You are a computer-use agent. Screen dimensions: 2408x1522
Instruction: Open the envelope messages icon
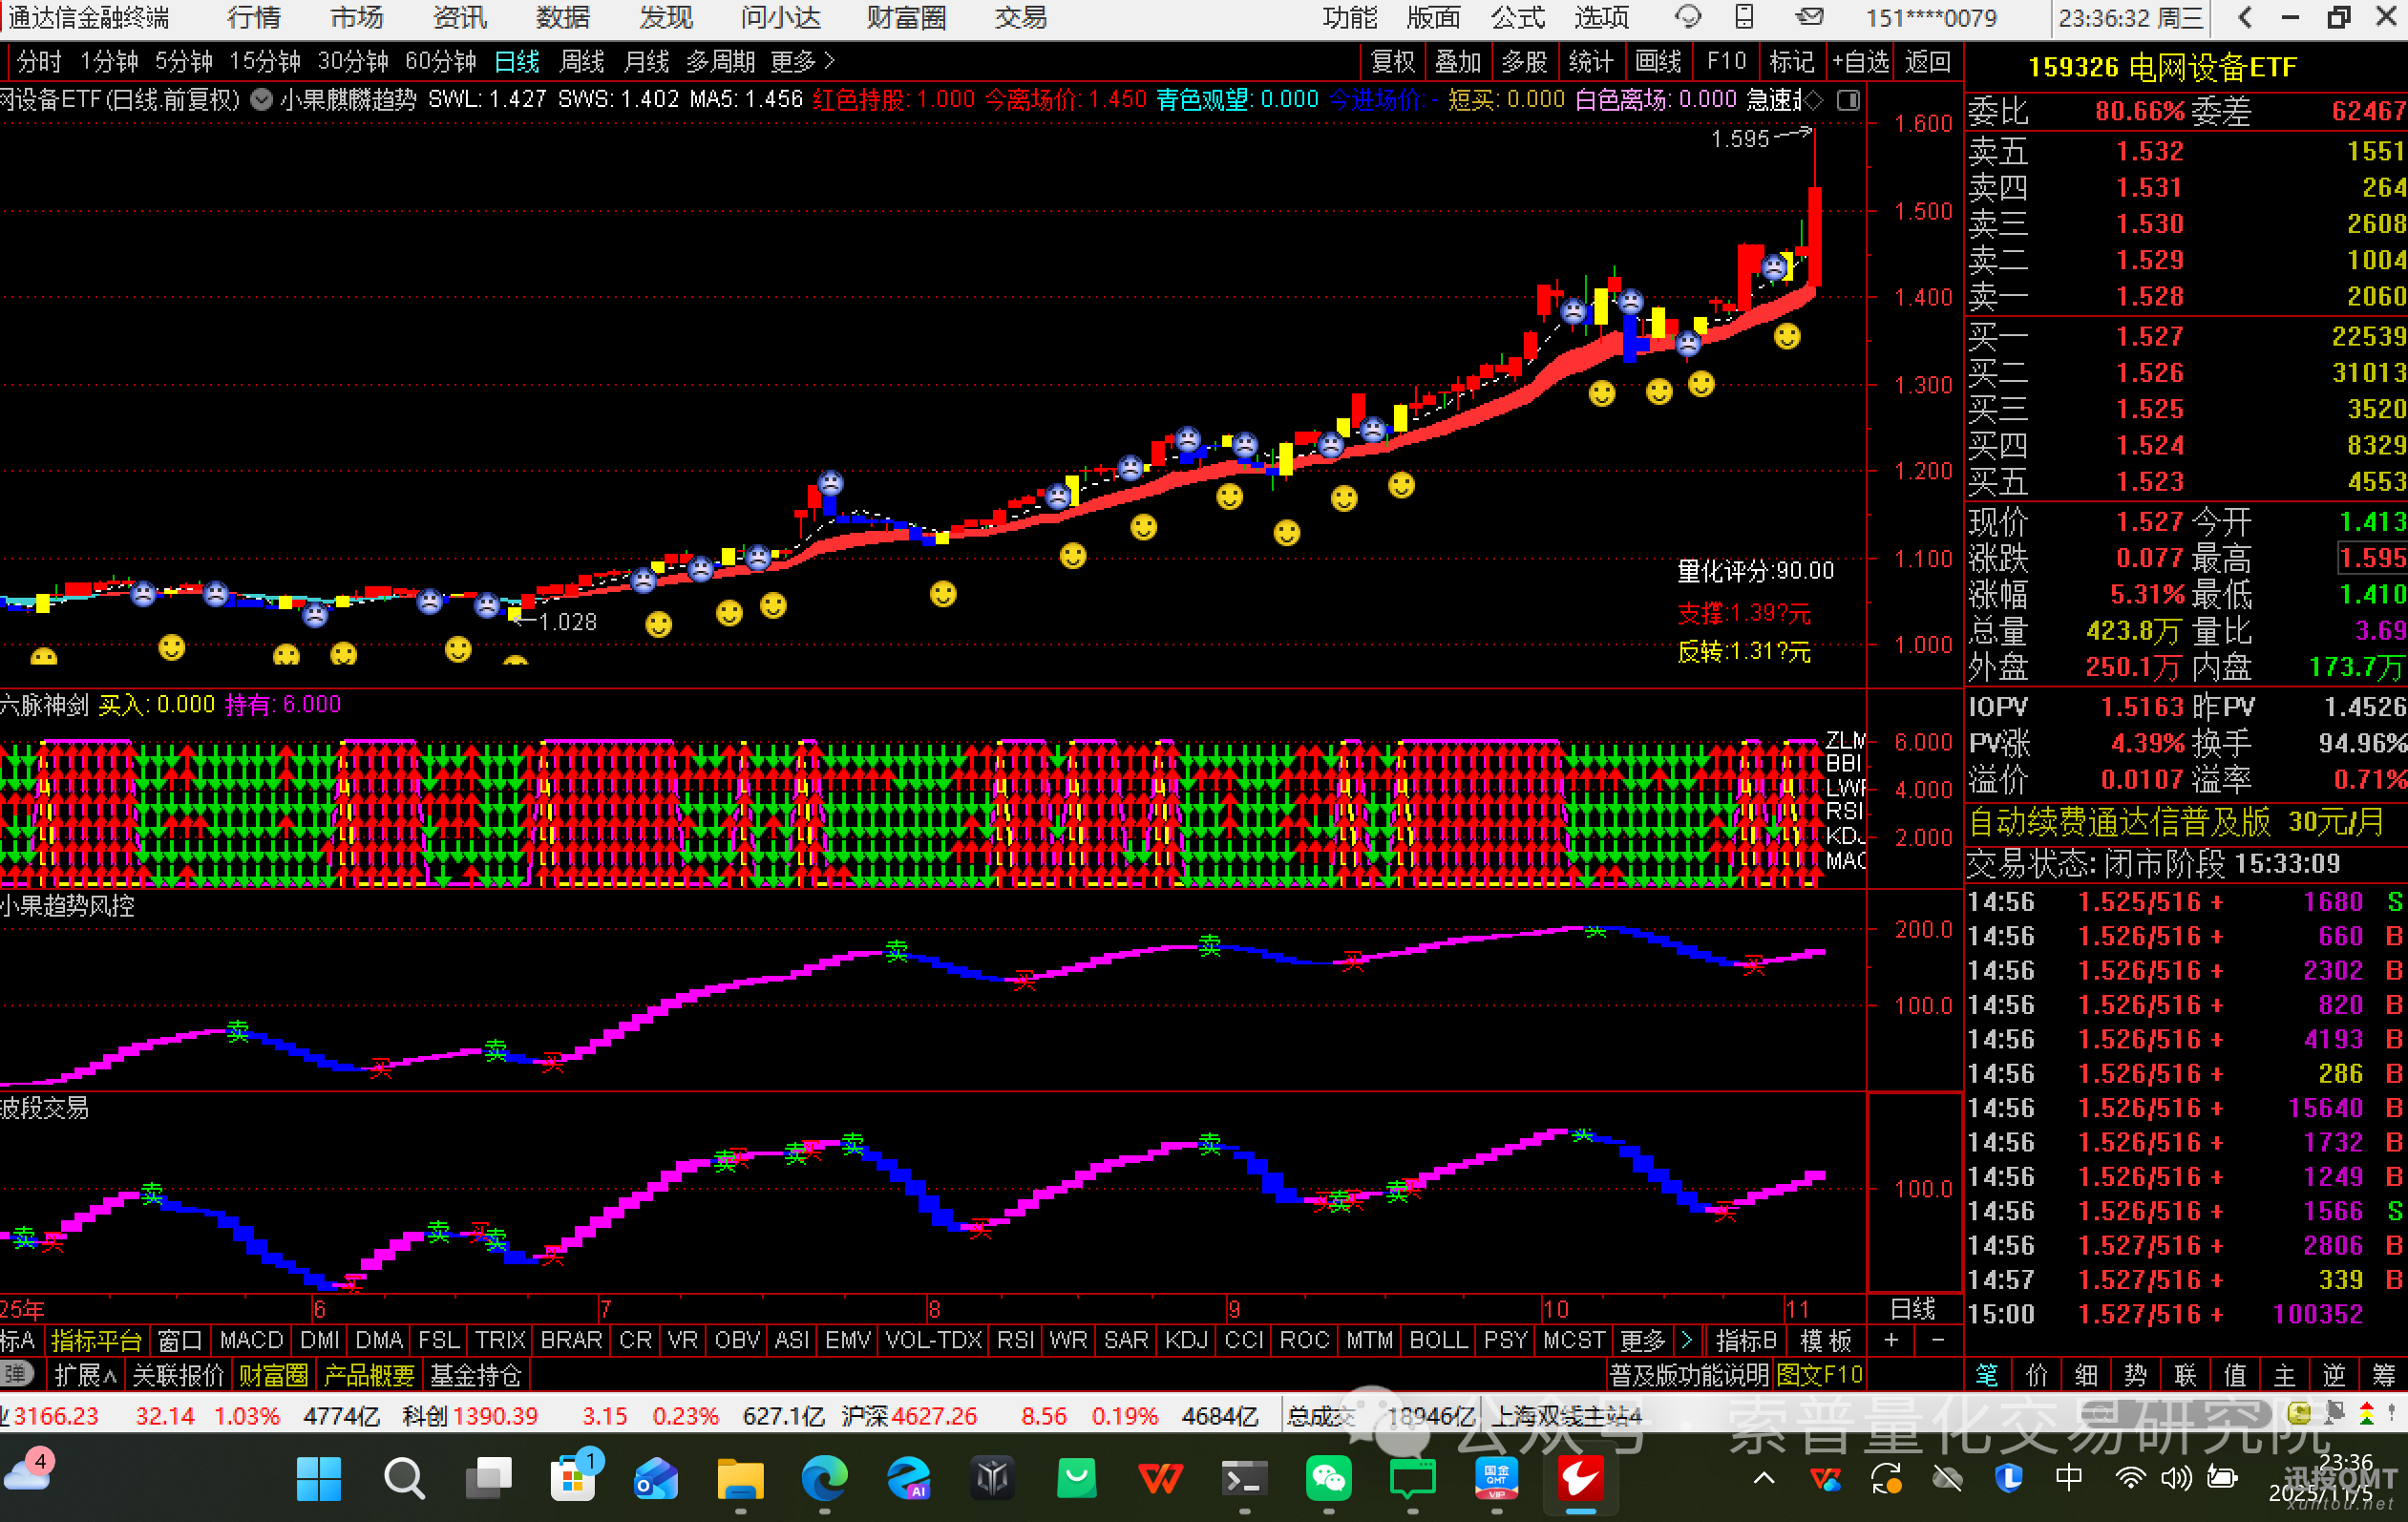(1808, 17)
